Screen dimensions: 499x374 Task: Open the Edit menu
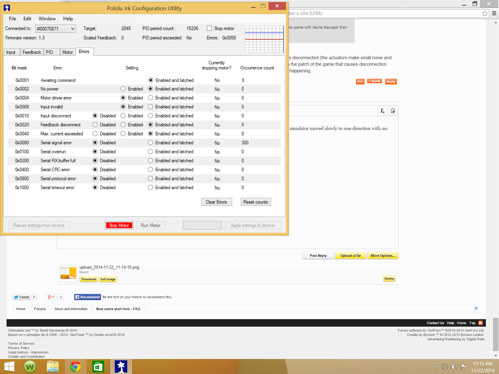(27, 19)
